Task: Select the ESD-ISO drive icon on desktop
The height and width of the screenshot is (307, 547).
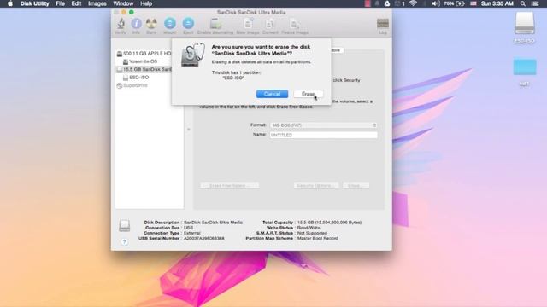Action: click(x=524, y=24)
